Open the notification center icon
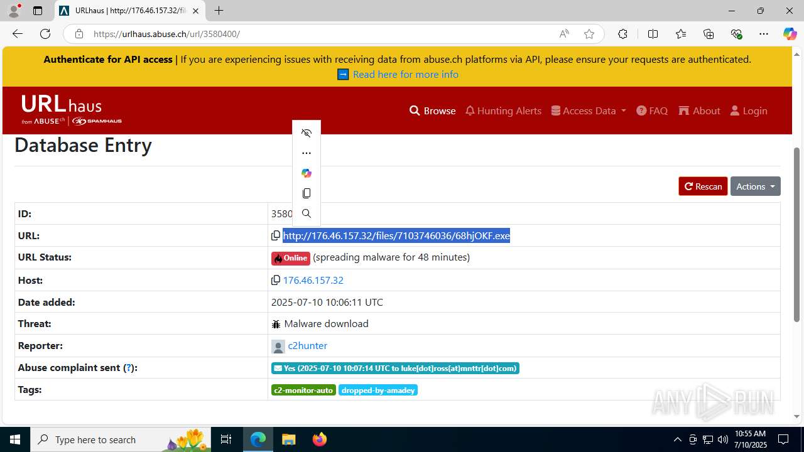This screenshot has height=452, width=804. point(783,439)
